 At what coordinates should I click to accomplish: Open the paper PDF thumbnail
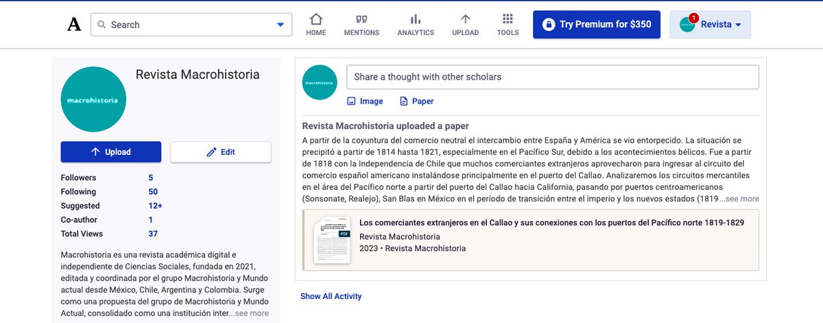pos(332,240)
